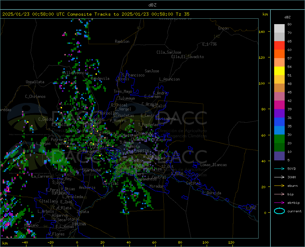Click the Manzano label
Image resolution: width=305 pixels, height=247 pixels.
point(31,225)
